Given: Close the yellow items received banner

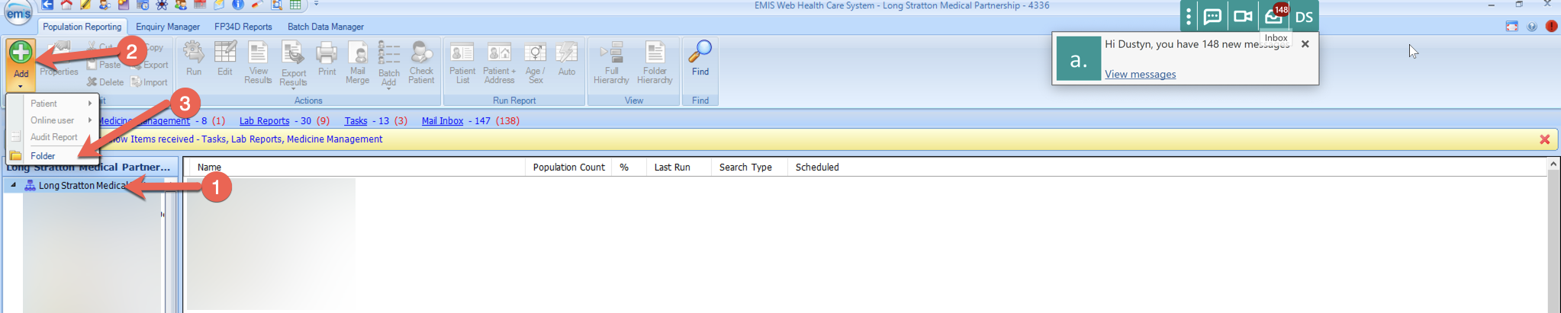Looking at the screenshot, I should 1544,139.
